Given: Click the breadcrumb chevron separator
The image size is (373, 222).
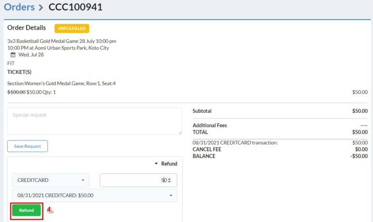Looking at the screenshot, I should point(42,7).
